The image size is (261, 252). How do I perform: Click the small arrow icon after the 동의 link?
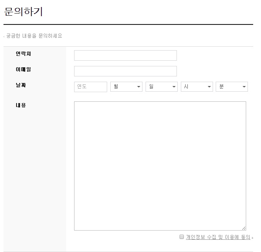[253, 238]
